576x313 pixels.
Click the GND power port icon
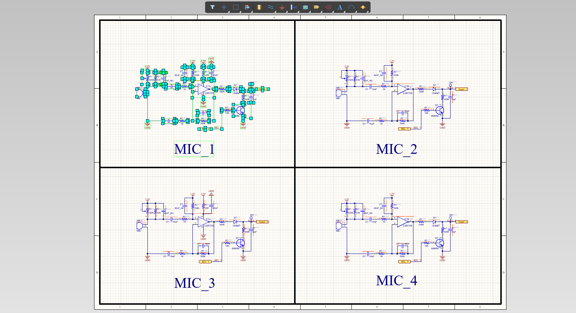[282, 7]
